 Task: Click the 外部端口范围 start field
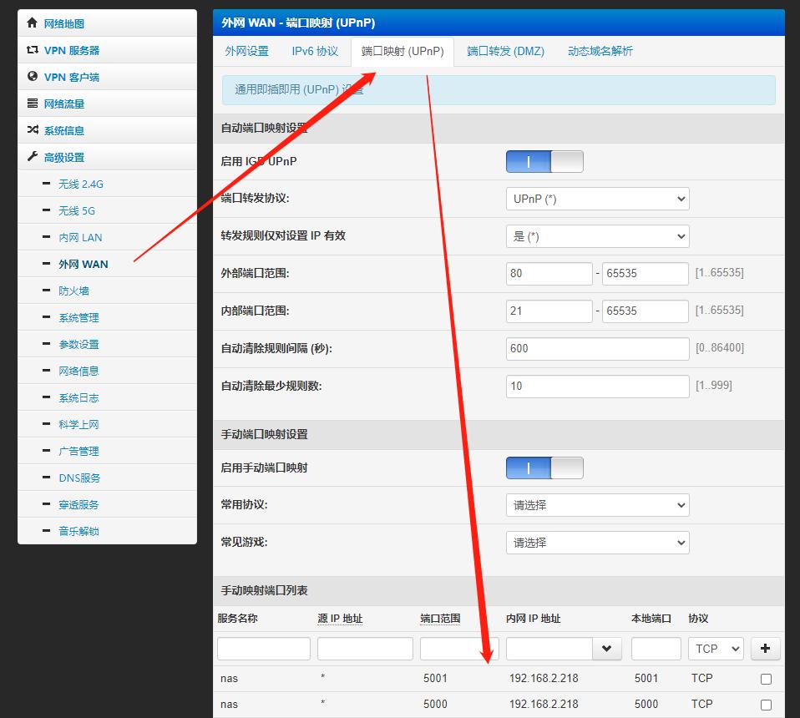click(x=549, y=273)
